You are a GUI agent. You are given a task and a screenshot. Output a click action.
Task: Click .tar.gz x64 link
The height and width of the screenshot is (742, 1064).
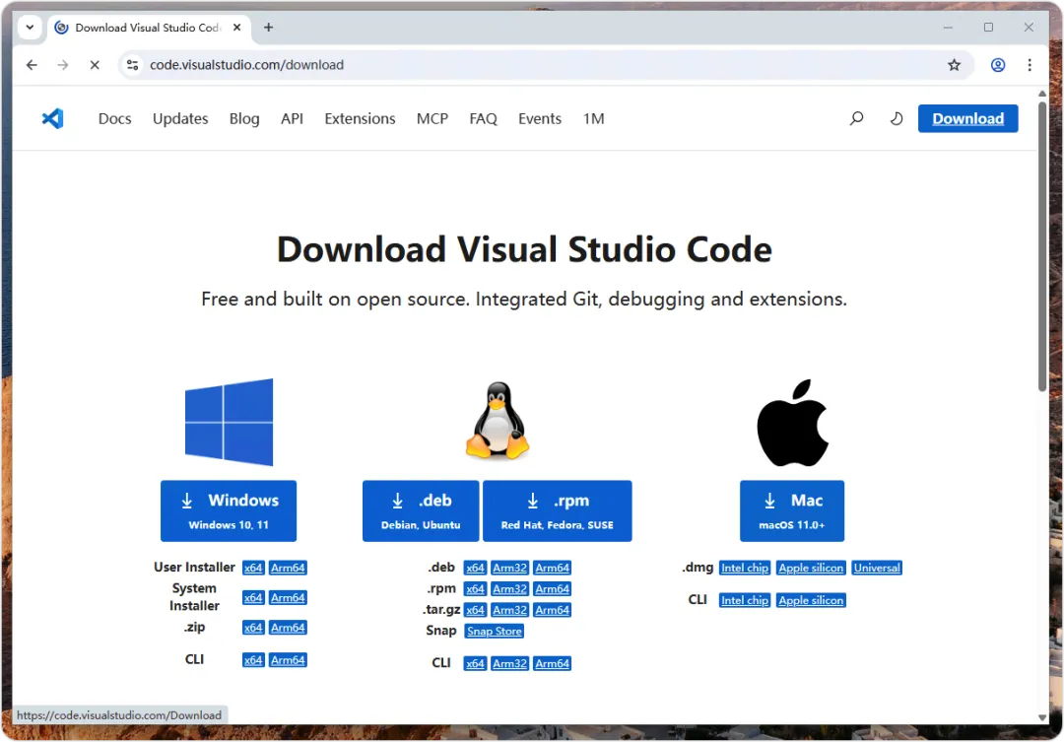coord(475,610)
